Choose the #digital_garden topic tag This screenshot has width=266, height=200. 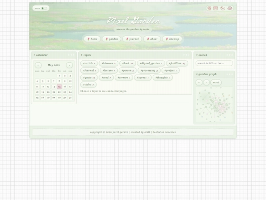click(x=151, y=63)
